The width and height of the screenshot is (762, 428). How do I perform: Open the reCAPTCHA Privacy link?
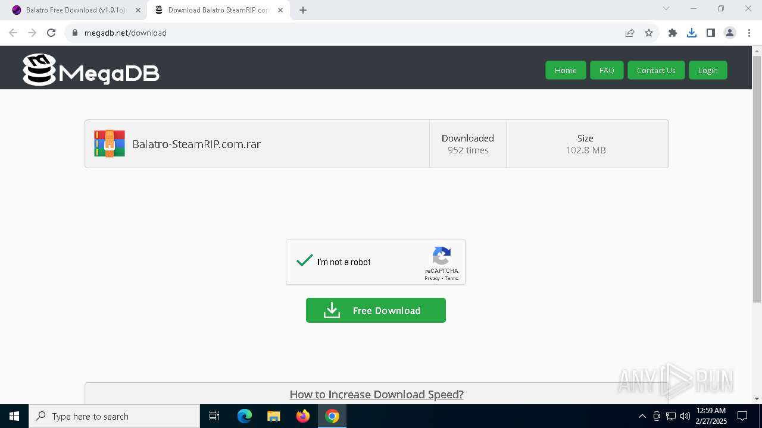[x=432, y=278]
